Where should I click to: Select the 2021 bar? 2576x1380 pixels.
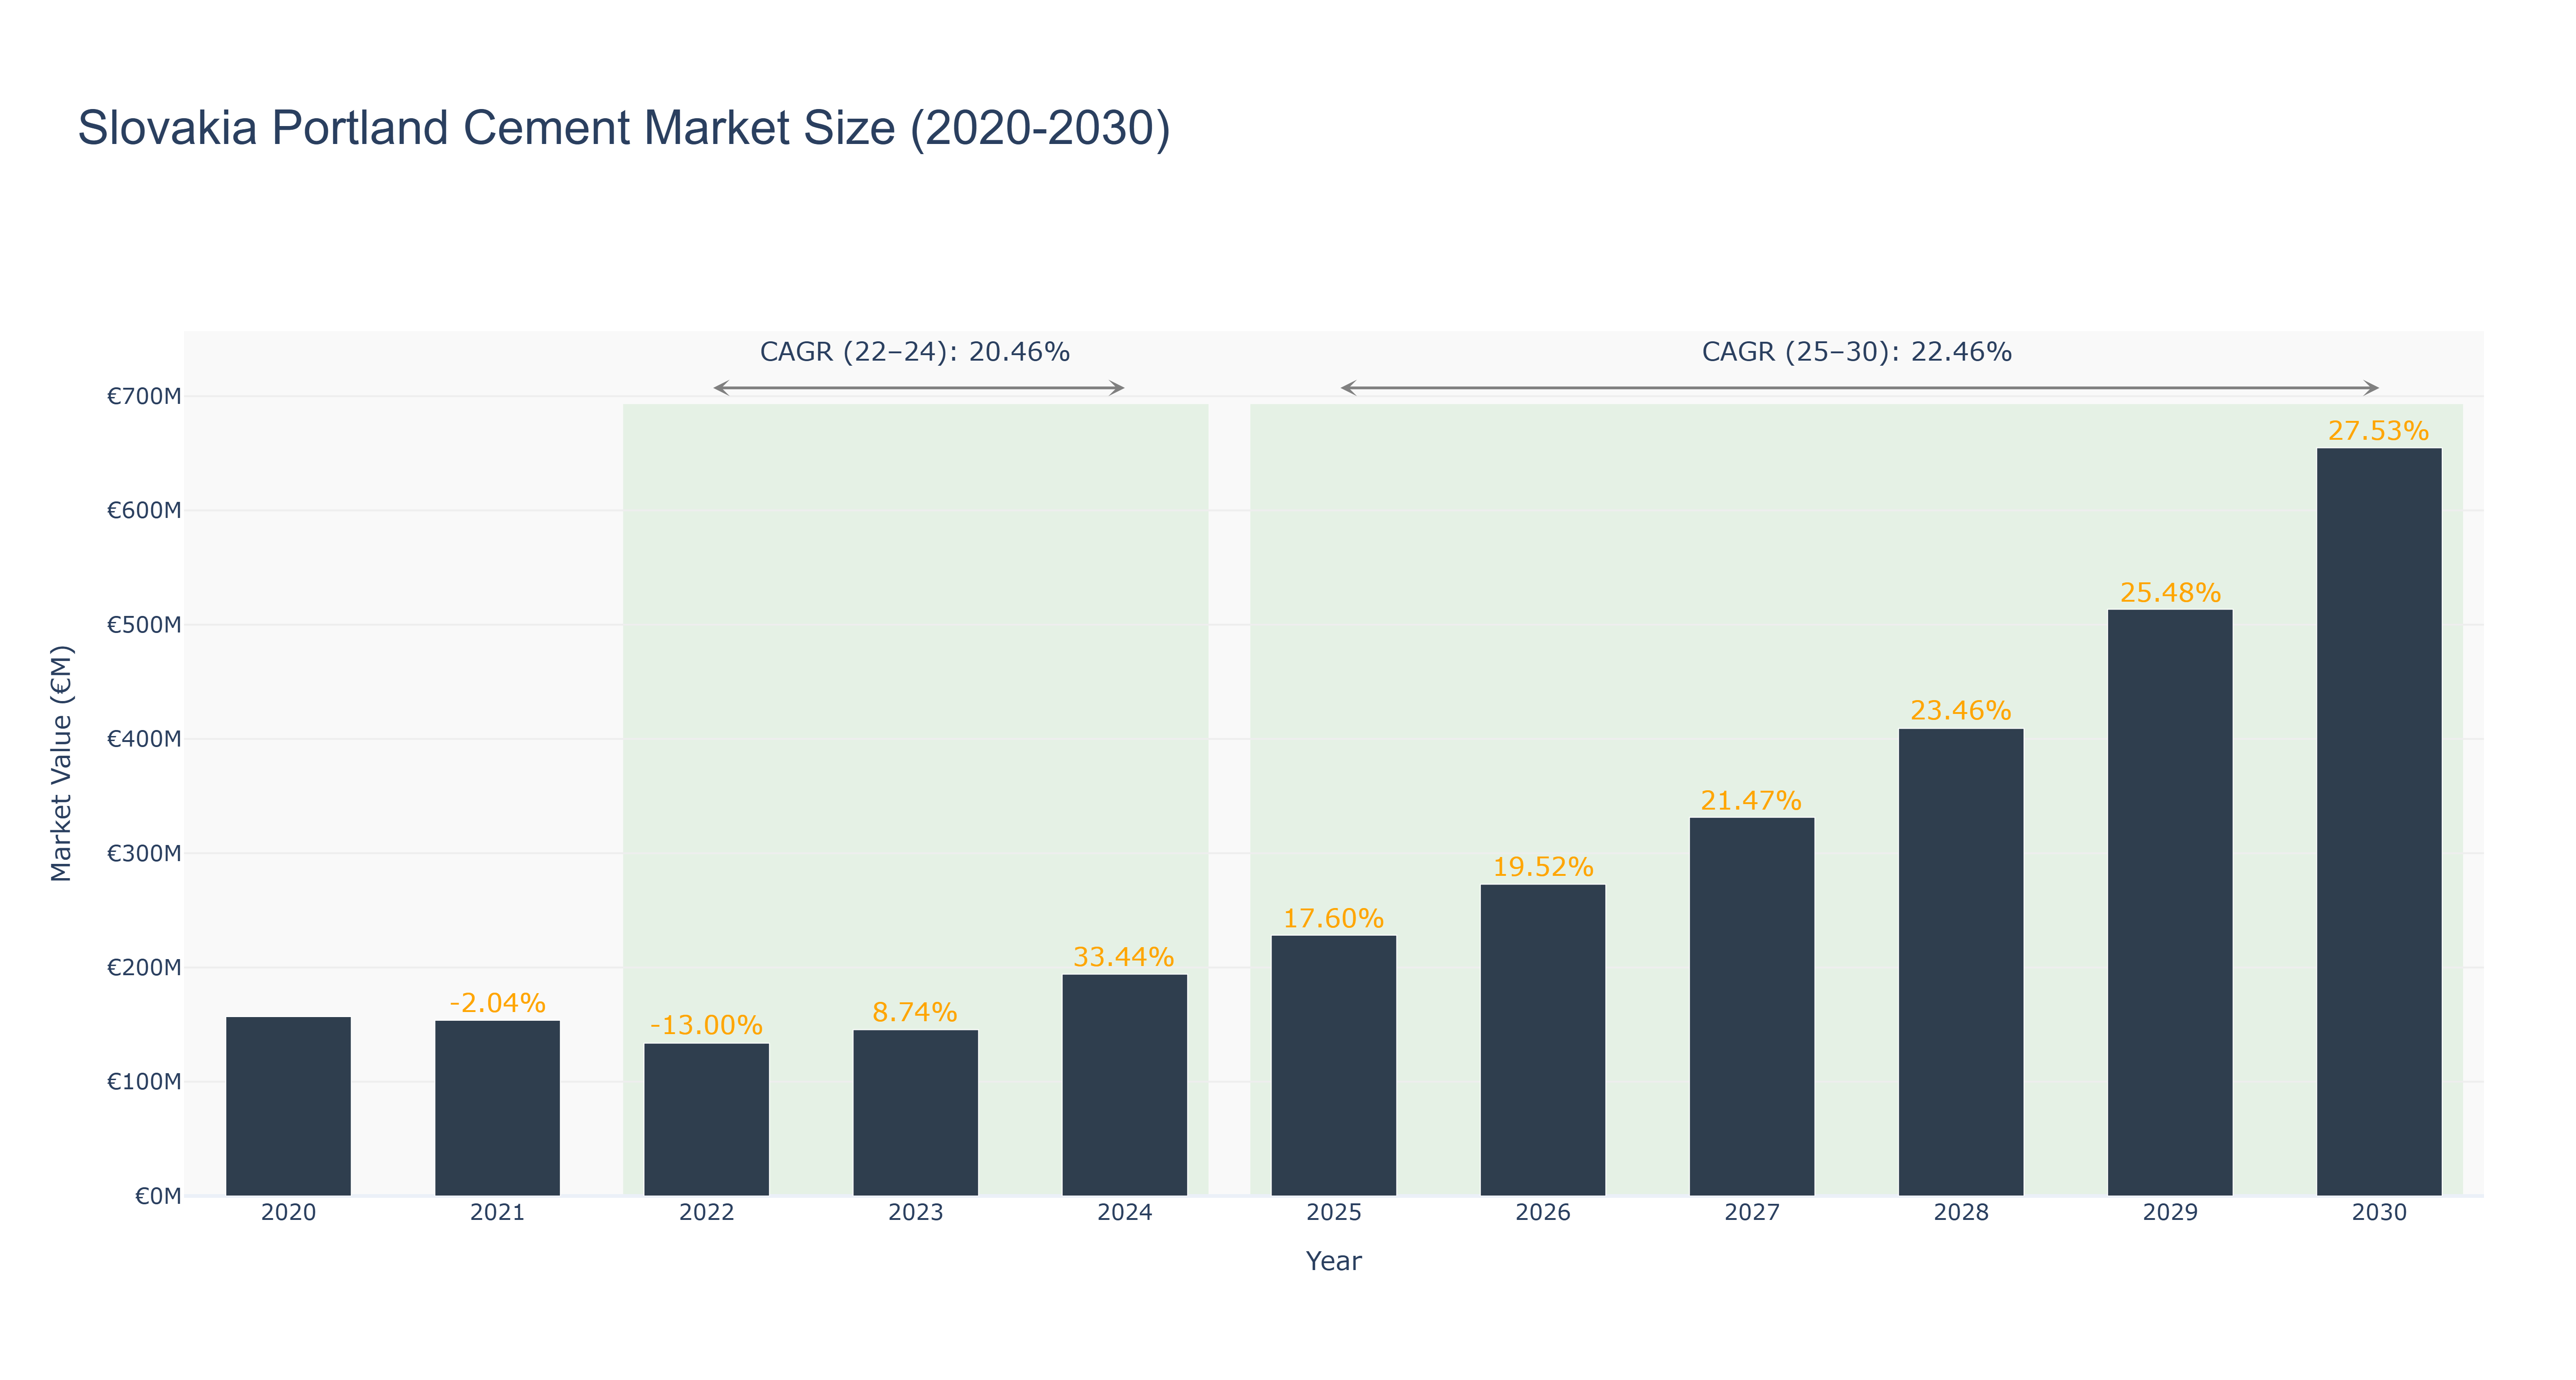point(497,1108)
